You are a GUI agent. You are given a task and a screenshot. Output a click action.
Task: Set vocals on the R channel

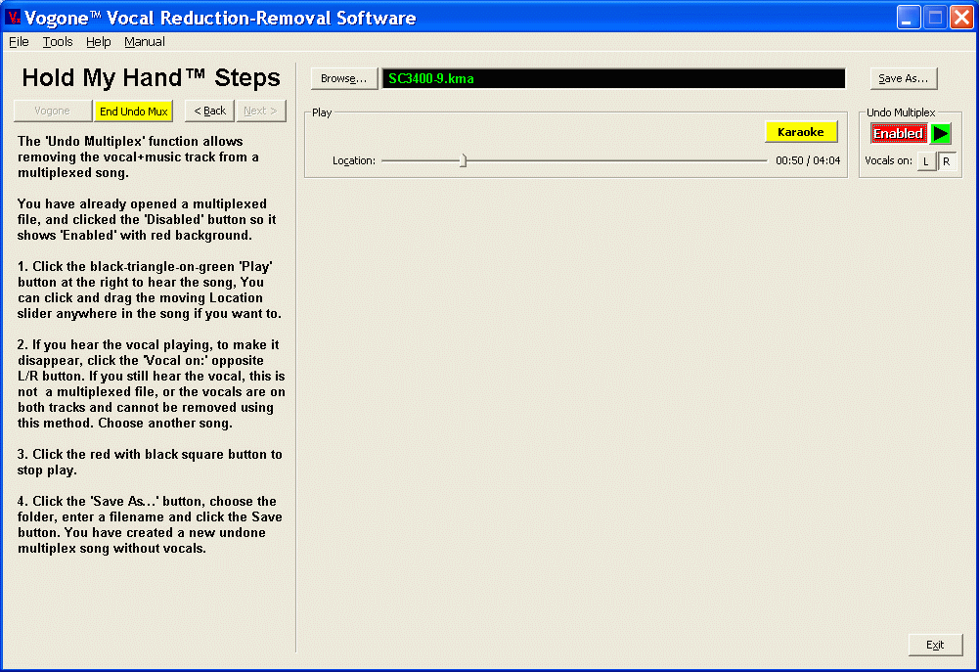click(947, 161)
